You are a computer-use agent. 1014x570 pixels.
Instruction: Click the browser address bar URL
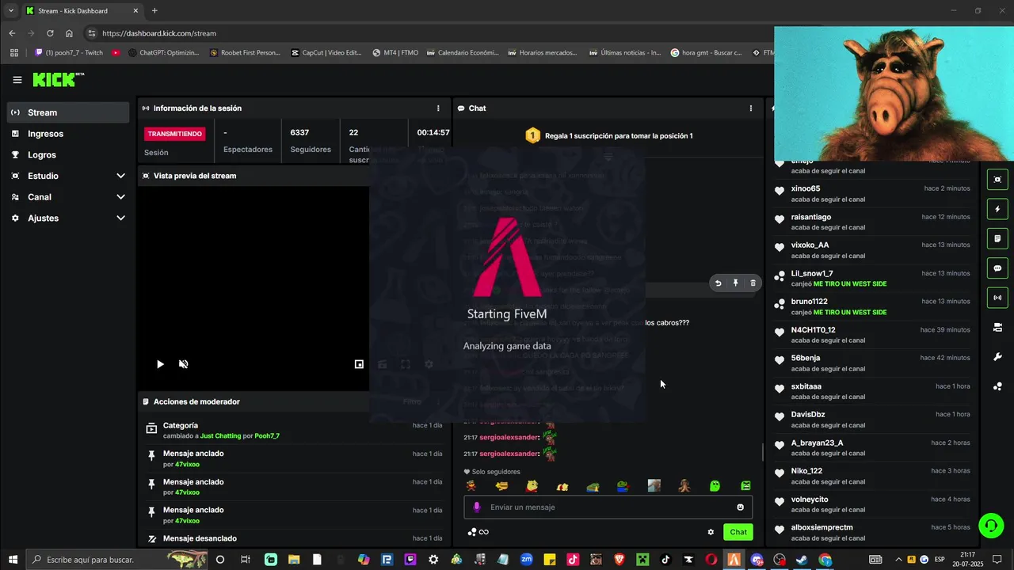click(158, 33)
